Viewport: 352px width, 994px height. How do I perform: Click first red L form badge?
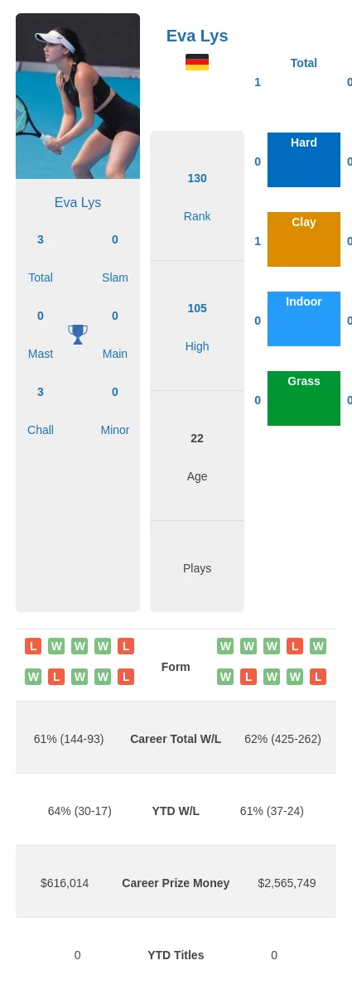click(x=33, y=646)
